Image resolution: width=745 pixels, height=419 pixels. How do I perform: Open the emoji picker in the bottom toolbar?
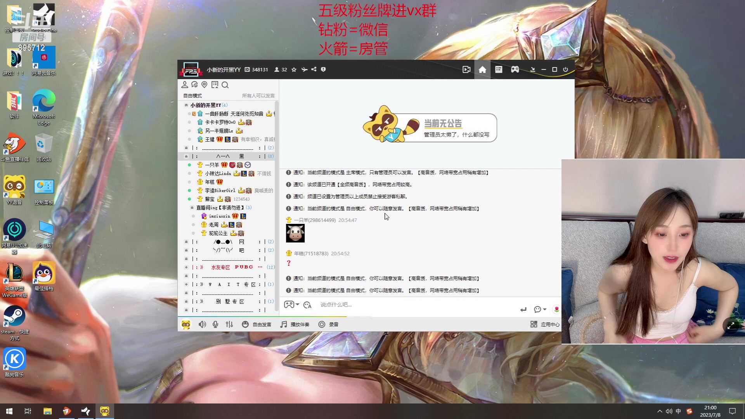[245, 324]
